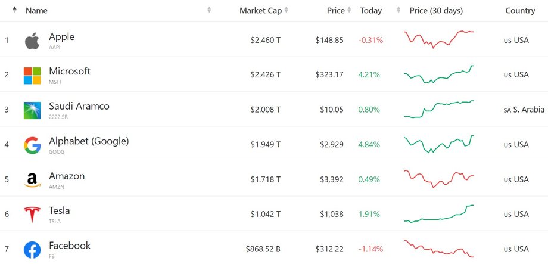Sort by the rank column arrows

(x=14, y=10)
